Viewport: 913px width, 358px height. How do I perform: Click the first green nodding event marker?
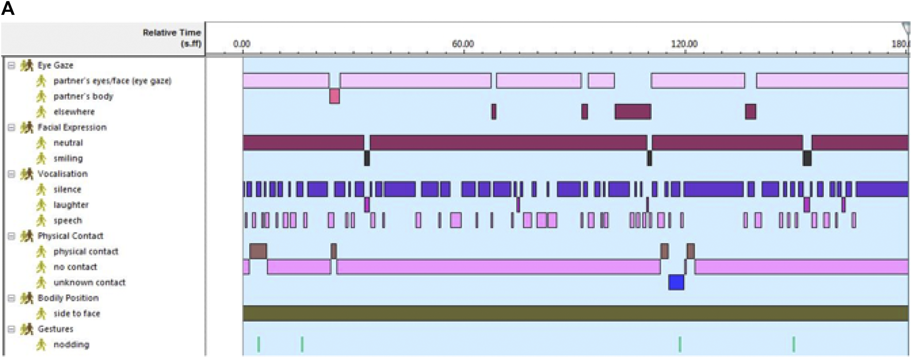[259, 344]
